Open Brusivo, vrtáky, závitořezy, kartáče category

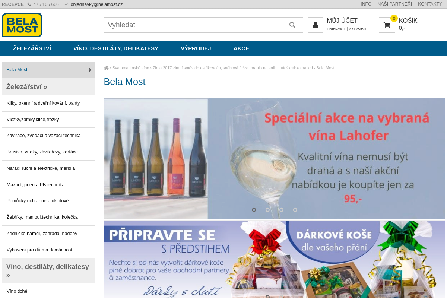48,152
